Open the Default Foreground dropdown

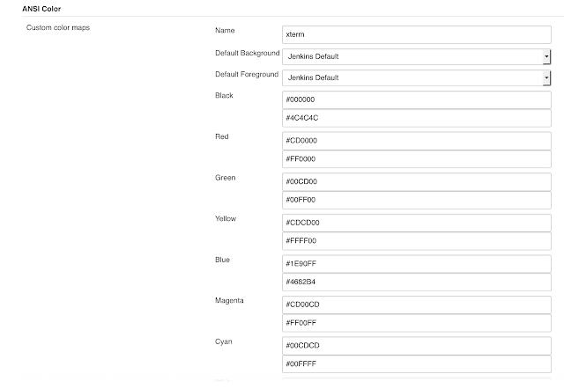click(x=417, y=78)
